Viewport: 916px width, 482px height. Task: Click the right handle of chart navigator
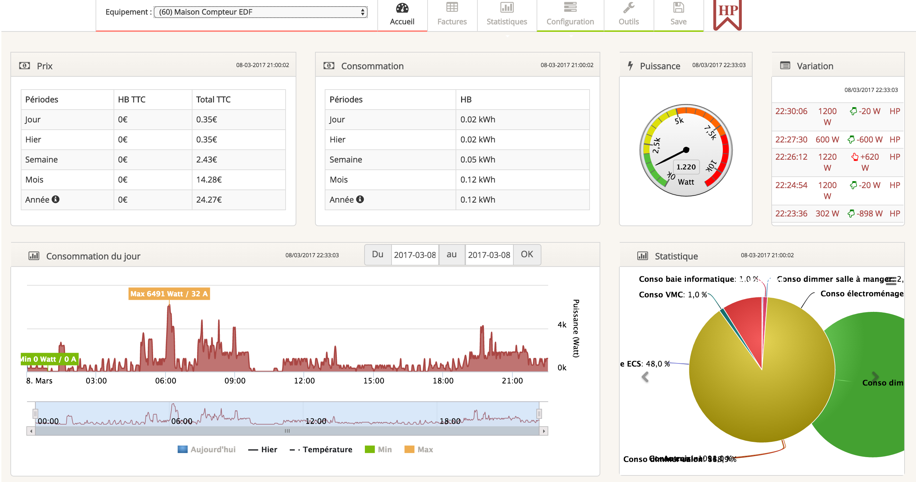pyautogui.click(x=539, y=414)
